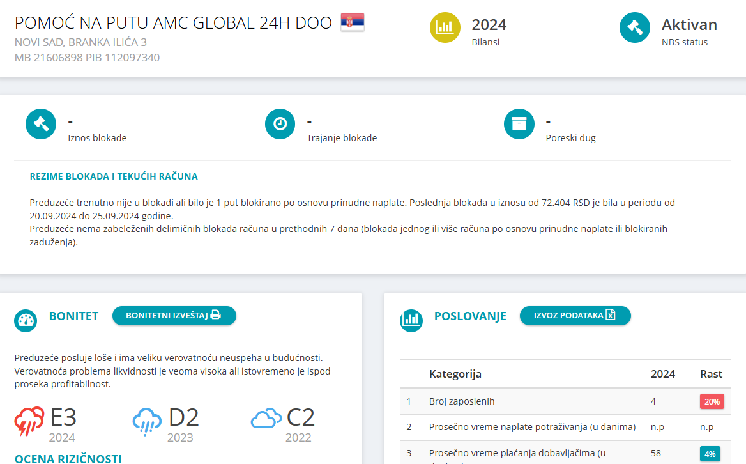Click the 2024 column header in table
This screenshot has width=746, height=464.
click(663, 374)
